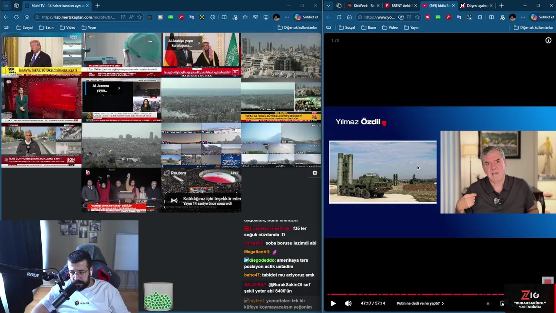Open Sosyal folder in YouTube window
Image resolution: width=556 pixels, height=313 pixels.
[x=347, y=27]
